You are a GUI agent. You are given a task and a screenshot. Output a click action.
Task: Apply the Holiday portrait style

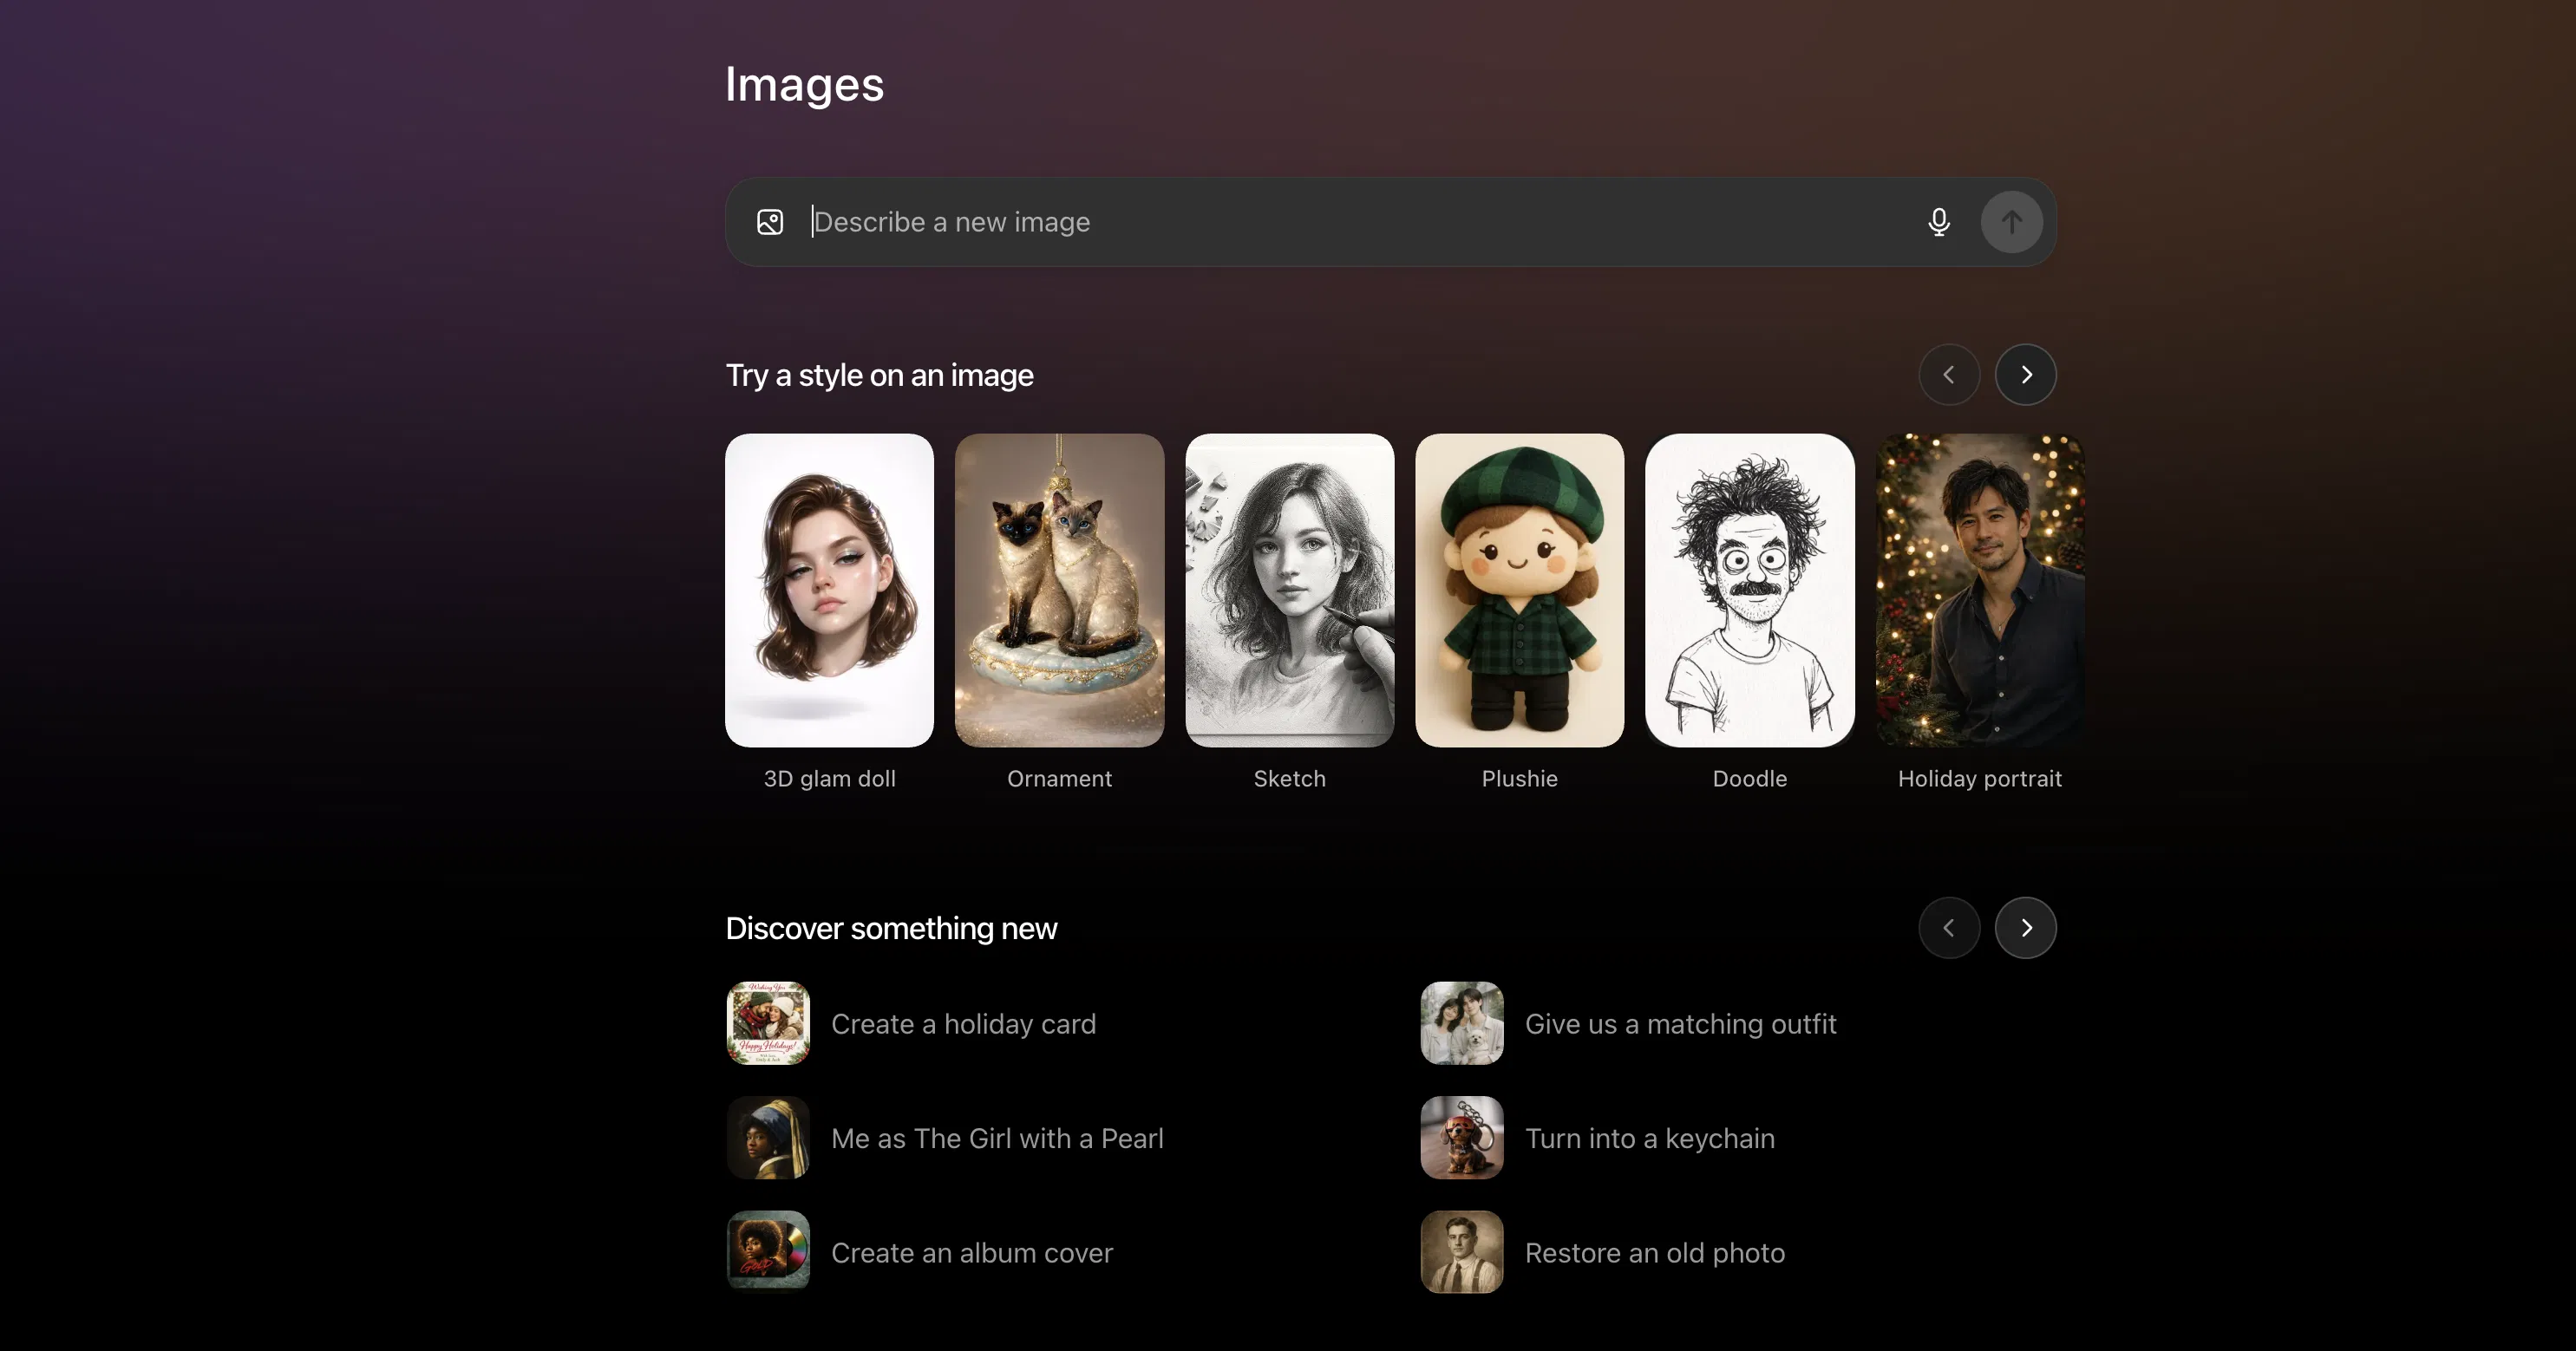1979,591
